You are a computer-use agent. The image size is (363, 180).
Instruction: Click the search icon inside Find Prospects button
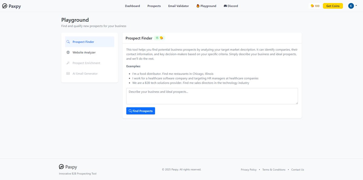[x=130, y=111]
